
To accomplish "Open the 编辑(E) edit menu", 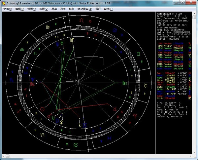I will (x=19, y=9).
